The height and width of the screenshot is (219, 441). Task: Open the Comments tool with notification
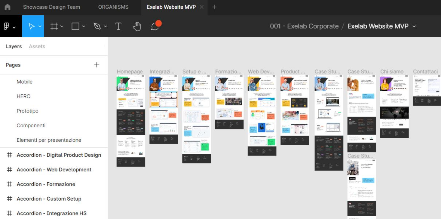pos(156,26)
